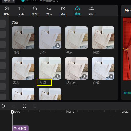The width and height of the screenshot is (131, 131).
Task: Apply the 暗调 filter thumbnail
Action: point(23,38)
